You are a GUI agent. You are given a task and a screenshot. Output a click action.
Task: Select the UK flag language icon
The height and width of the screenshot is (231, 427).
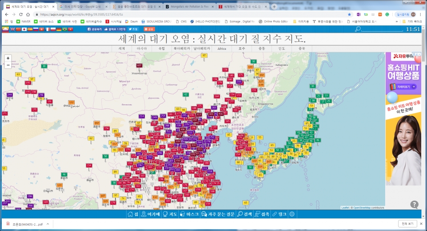(12, 29)
